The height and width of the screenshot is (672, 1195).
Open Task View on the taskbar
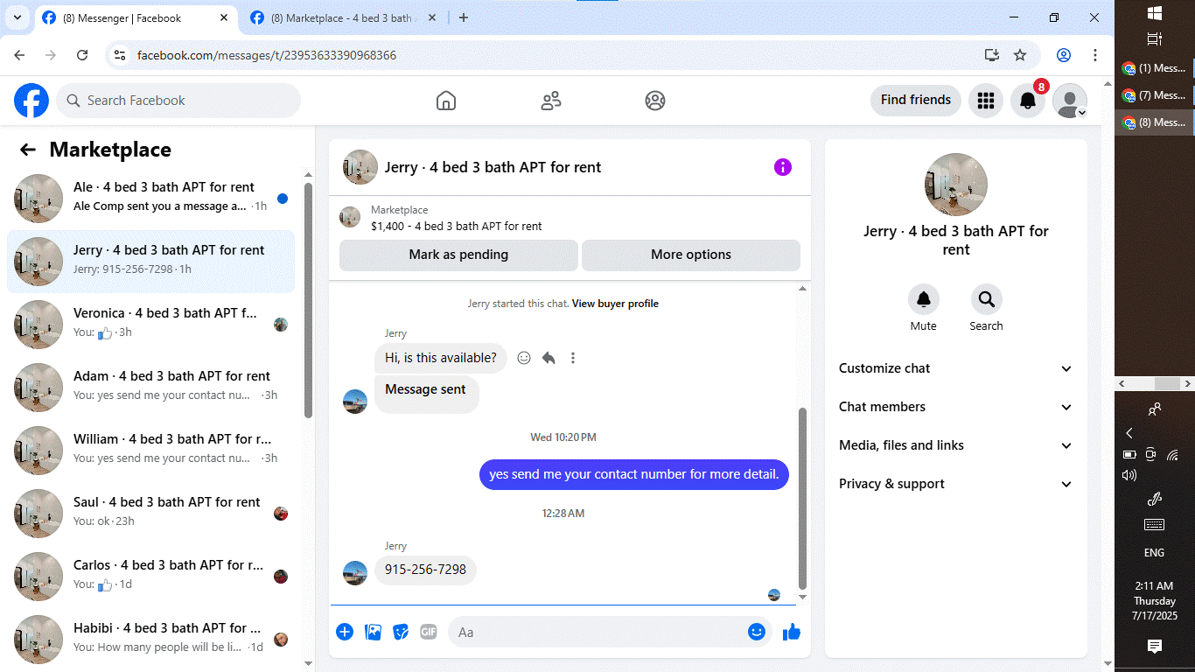1155,39
